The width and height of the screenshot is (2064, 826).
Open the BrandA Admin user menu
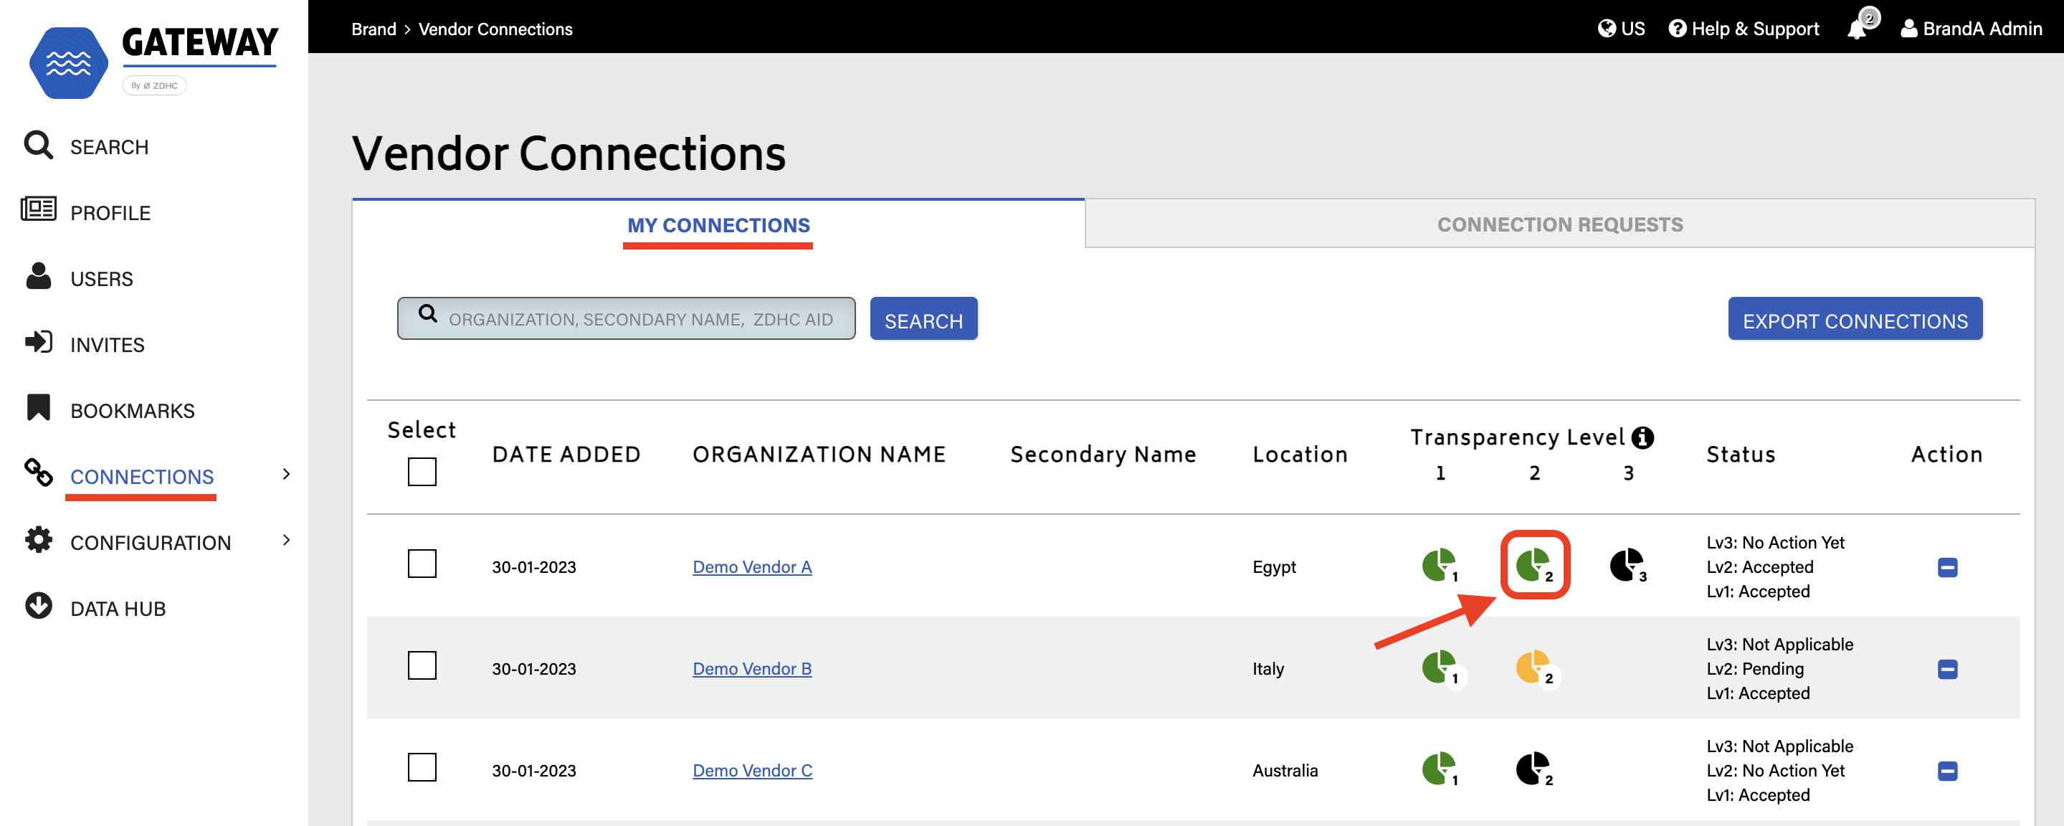(x=1971, y=29)
